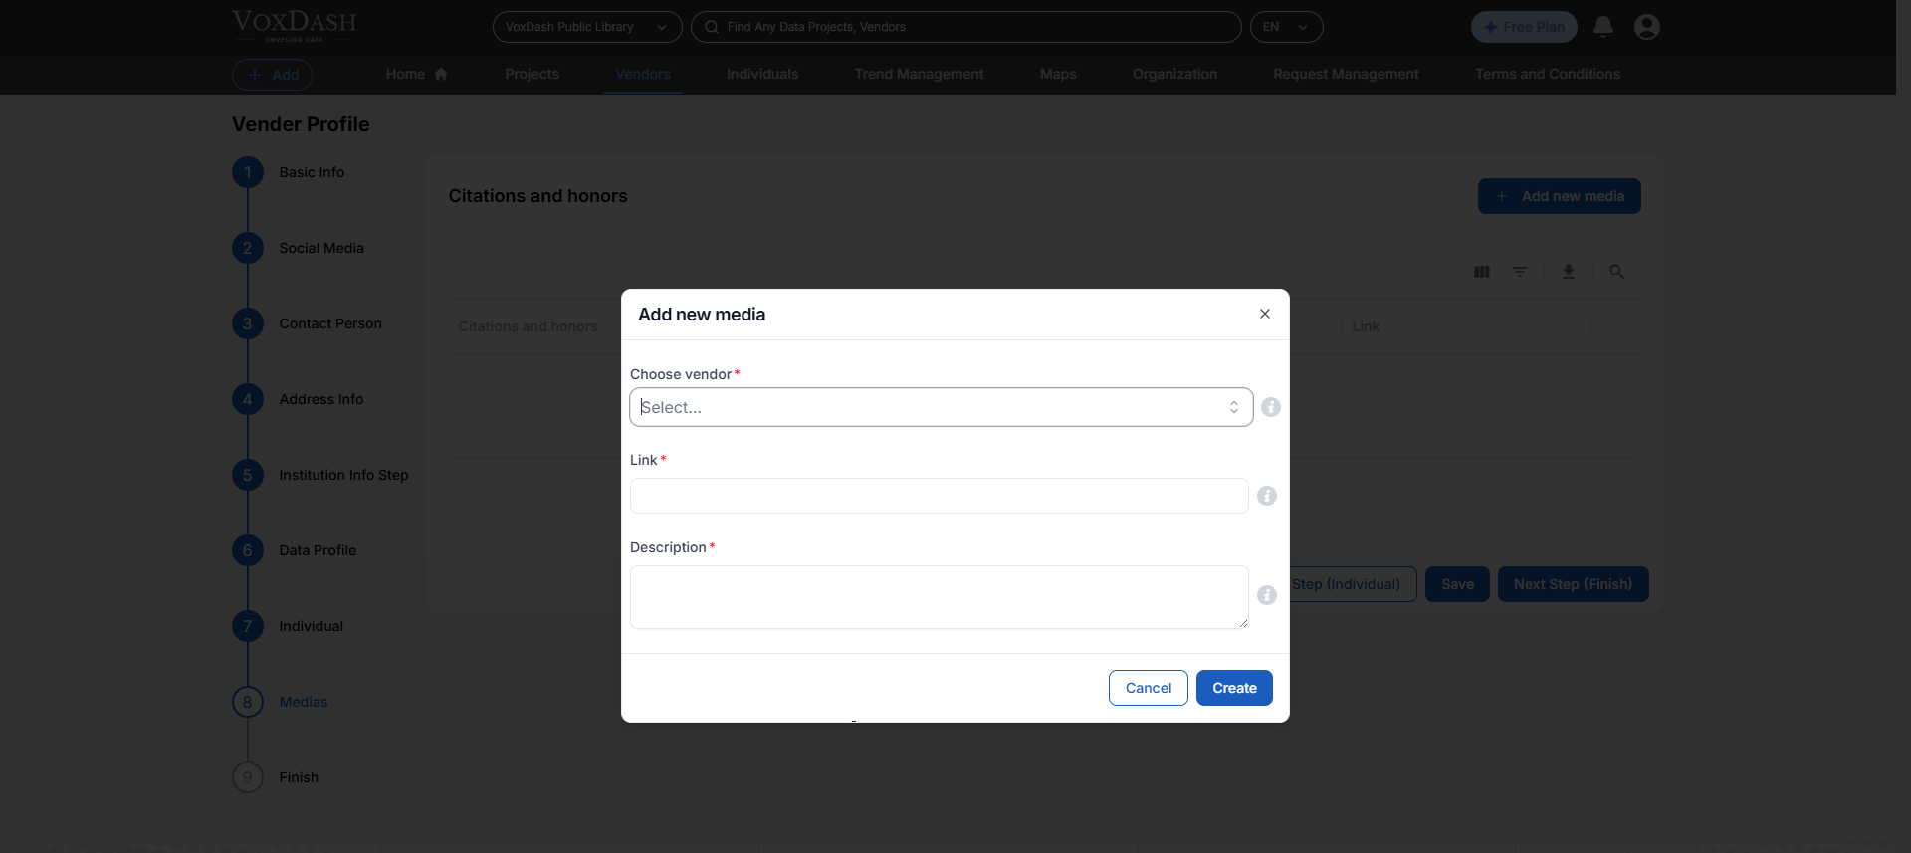The height and width of the screenshot is (853, 1911).
Task: Open the Choose vendor select dropdown
Action: click(x=941, y=407)
